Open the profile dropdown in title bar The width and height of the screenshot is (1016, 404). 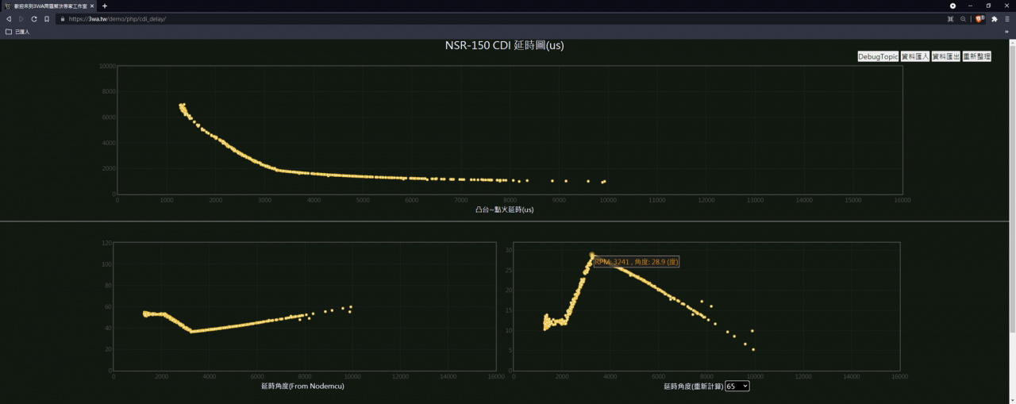click(x=952, y=6)
